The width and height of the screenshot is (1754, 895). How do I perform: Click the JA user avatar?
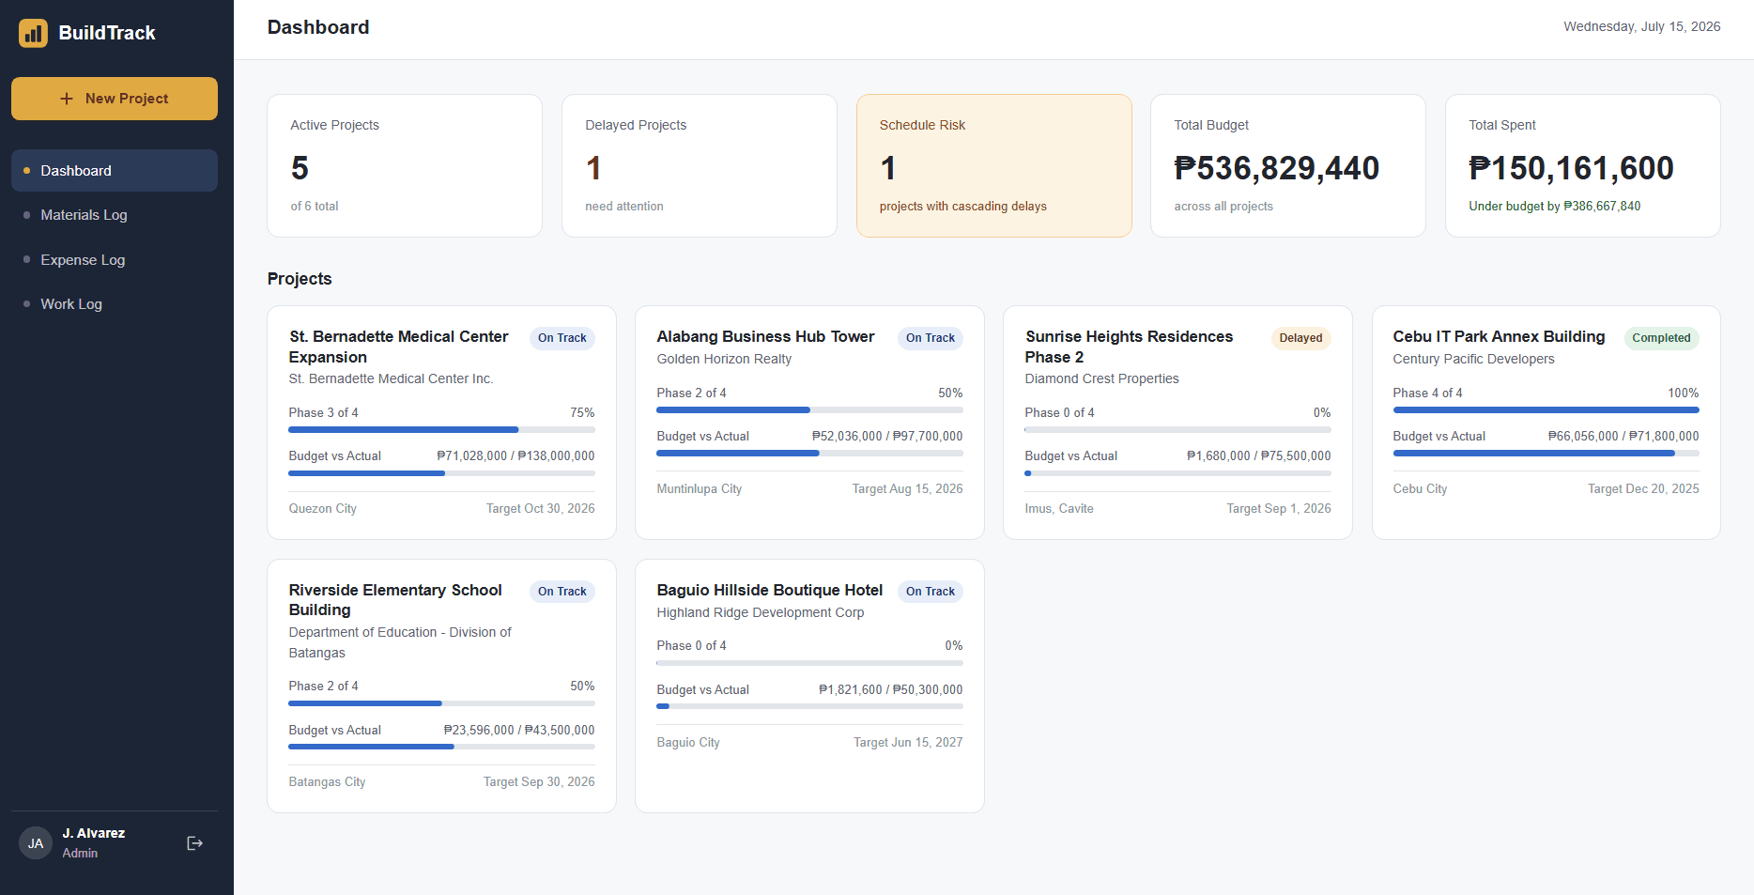click(36, 843)
